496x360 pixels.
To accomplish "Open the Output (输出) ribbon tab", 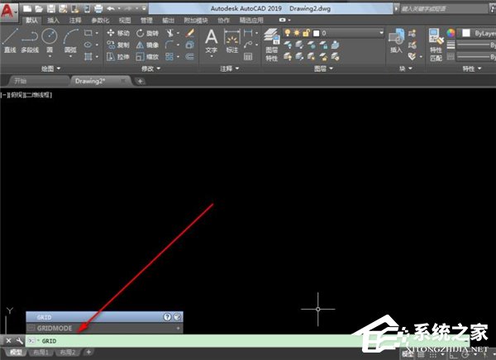I will [x=169, y=20].
